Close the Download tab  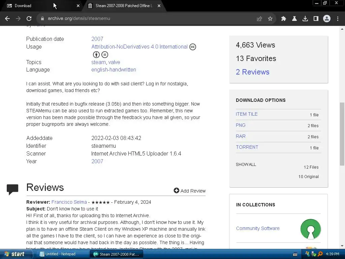(x=78, y=6)
